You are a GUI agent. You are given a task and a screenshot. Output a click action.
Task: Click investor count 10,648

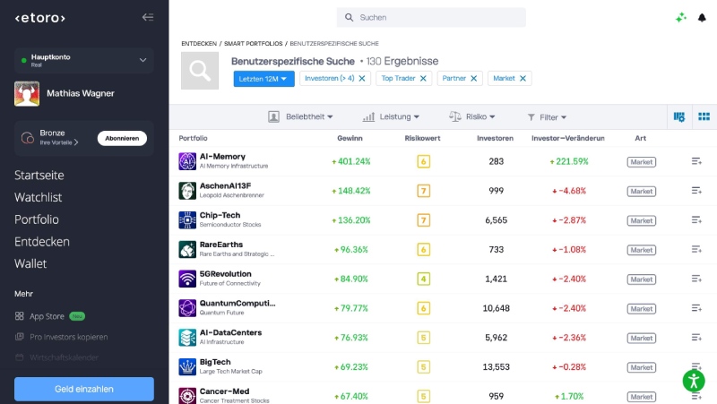tap(497, 308)
